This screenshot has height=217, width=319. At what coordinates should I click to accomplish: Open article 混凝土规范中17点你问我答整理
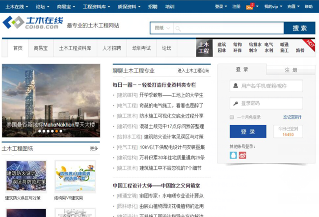pos(171,126)
